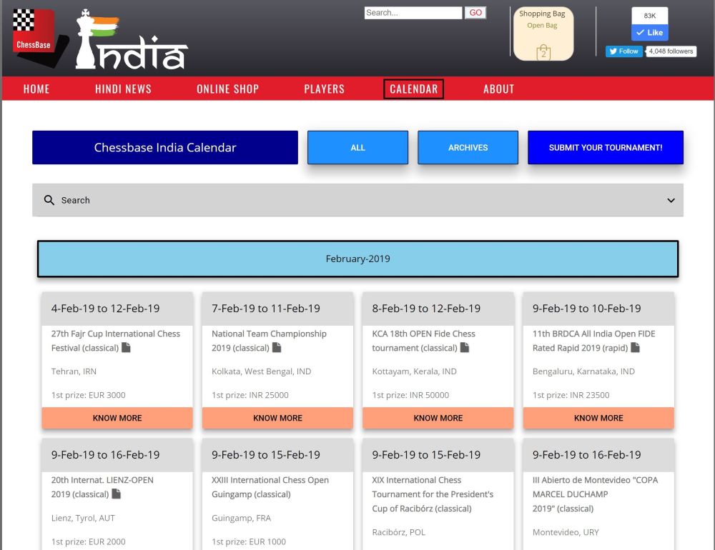
Task: Click the magnifier icon in calendar search
Action: tap(49, 200)
